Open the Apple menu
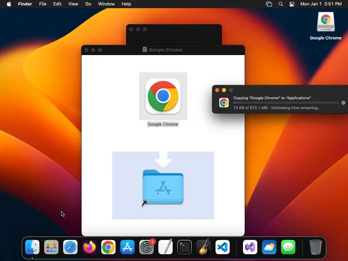Image resolution: width=348 pixels, height=261 pixels. (9, 4)
